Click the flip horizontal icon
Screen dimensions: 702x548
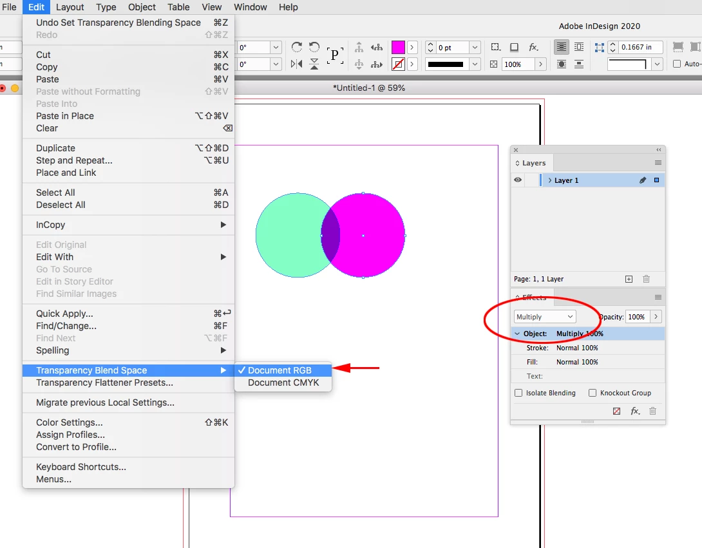[x=296, y=64]
